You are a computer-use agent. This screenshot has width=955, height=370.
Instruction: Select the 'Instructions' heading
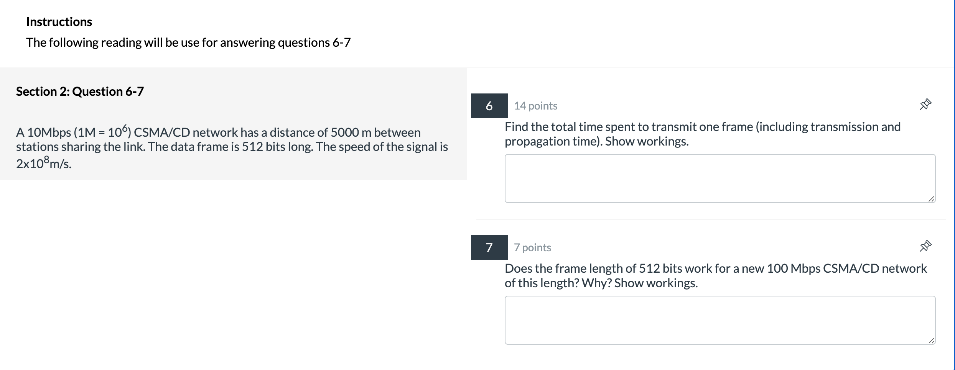click(x=59, y=21)
